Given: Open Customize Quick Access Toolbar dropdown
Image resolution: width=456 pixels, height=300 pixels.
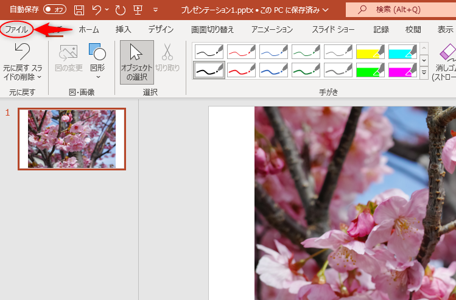Looking at the screenshot, I should click(156, 10).
